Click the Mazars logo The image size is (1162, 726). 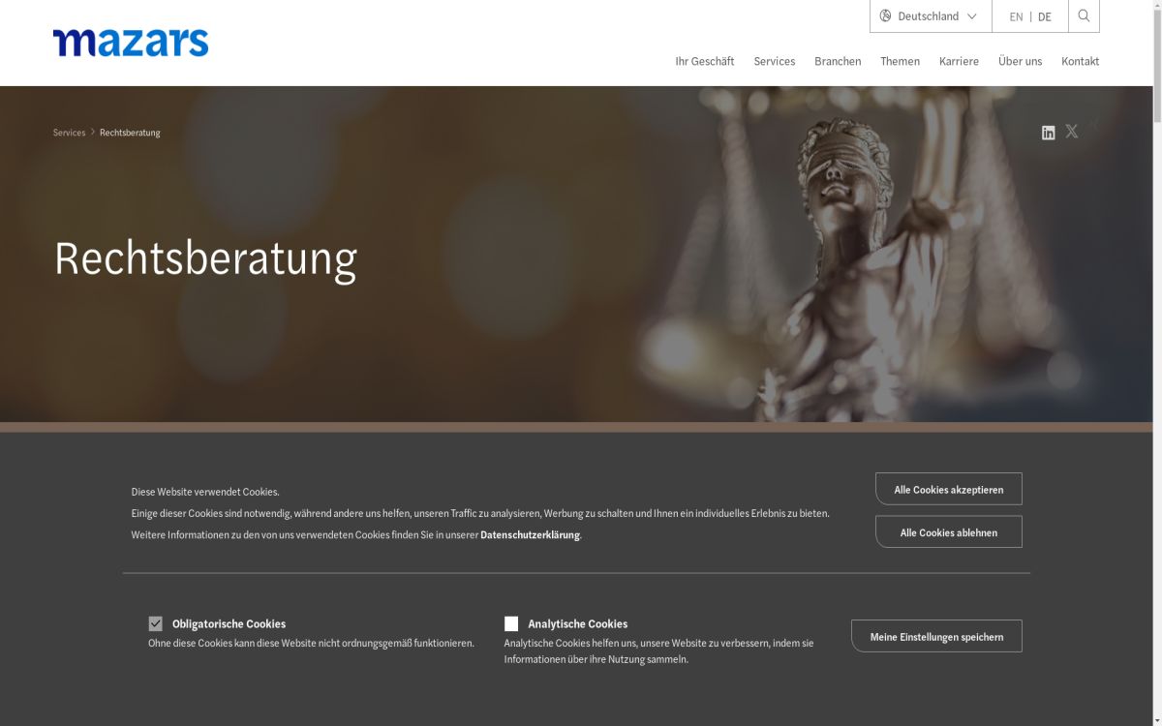tap(131, 43)
